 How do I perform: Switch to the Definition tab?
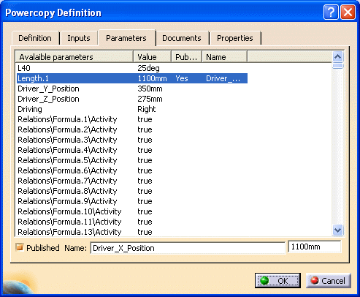[x=35, y=38]
